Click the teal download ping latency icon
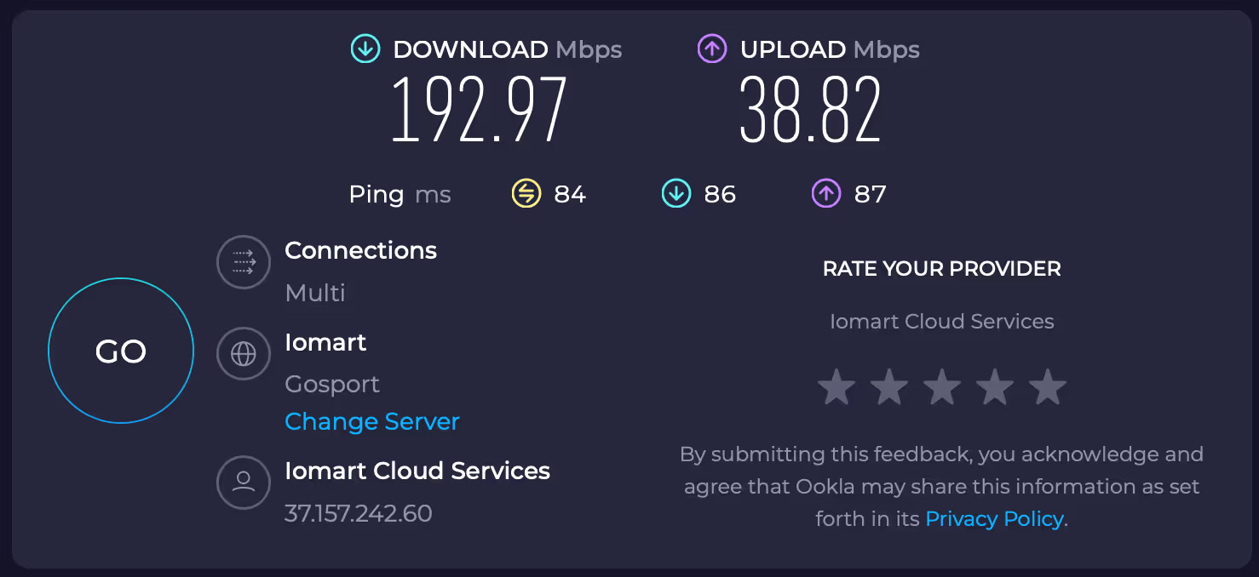This screenshot has height=577, width=1259. pyautogui.click(x=676, y=194)
